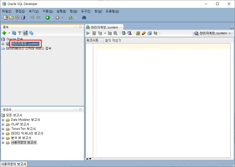This screenshot has width=235, height=167.
Task: Expand Data Modeler 보고서 folder
Action: (x=3, y=120)
